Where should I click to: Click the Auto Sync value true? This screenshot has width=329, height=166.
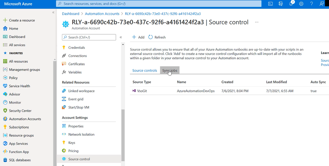tap(314, 91)
